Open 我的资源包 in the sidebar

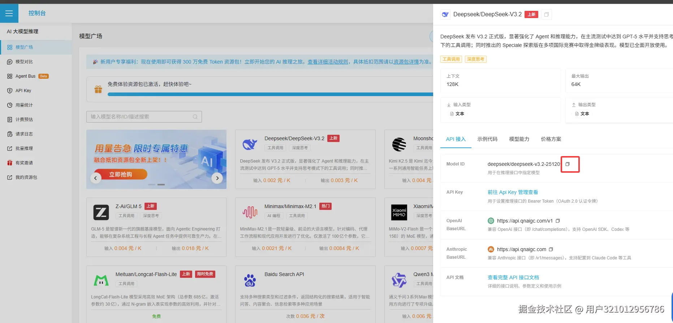36,177
